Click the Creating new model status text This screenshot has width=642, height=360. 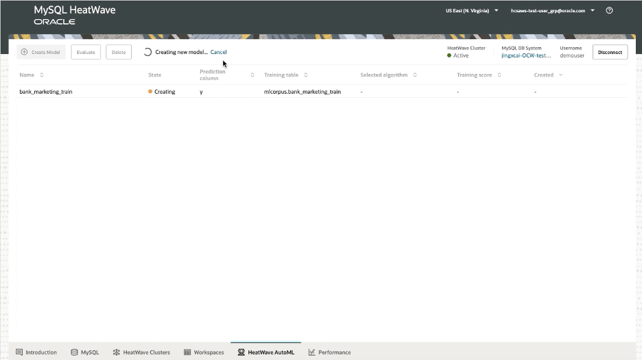(x=181, y=52)
